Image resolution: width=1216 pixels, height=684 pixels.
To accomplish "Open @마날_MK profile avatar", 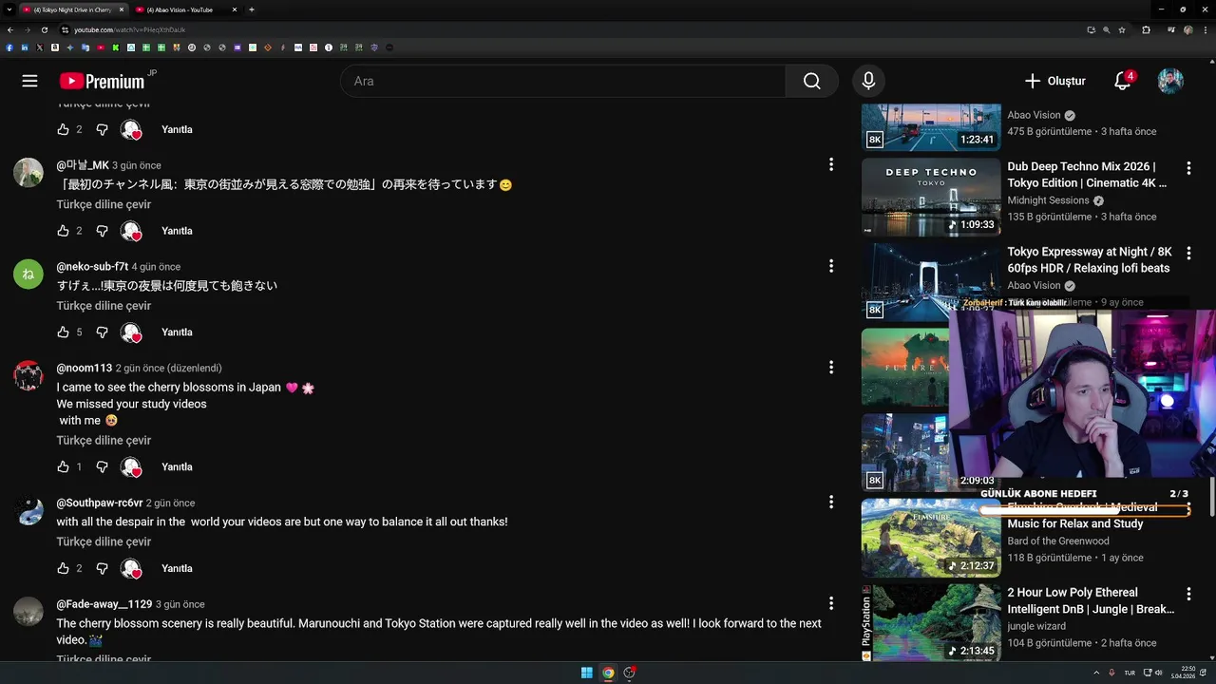I will [x=28, y=172].
